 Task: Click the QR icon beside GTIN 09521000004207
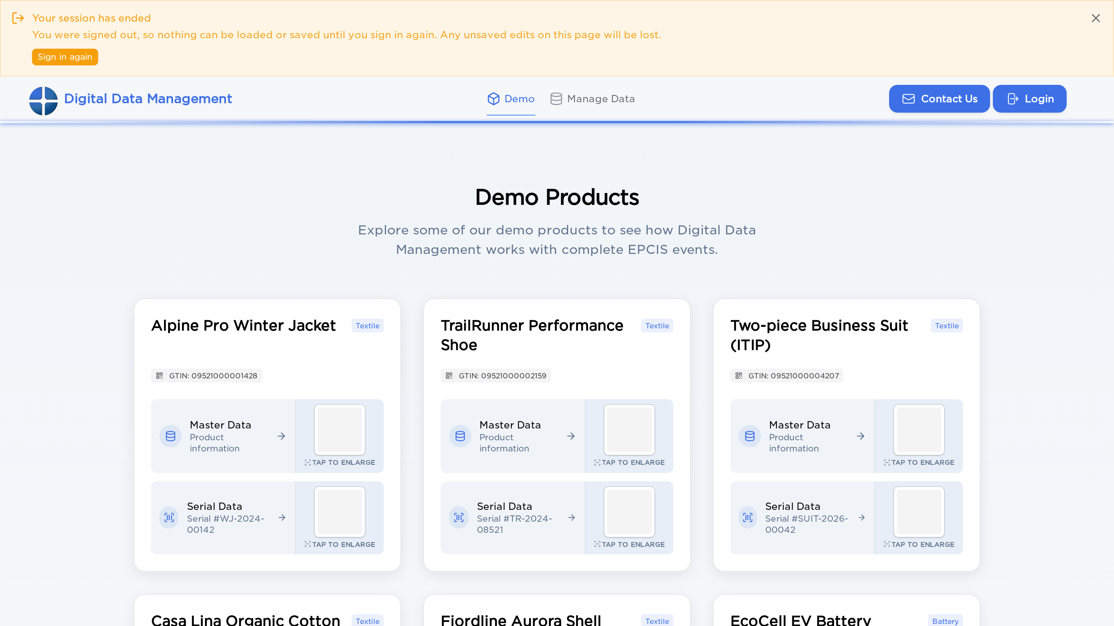point(739,376)
